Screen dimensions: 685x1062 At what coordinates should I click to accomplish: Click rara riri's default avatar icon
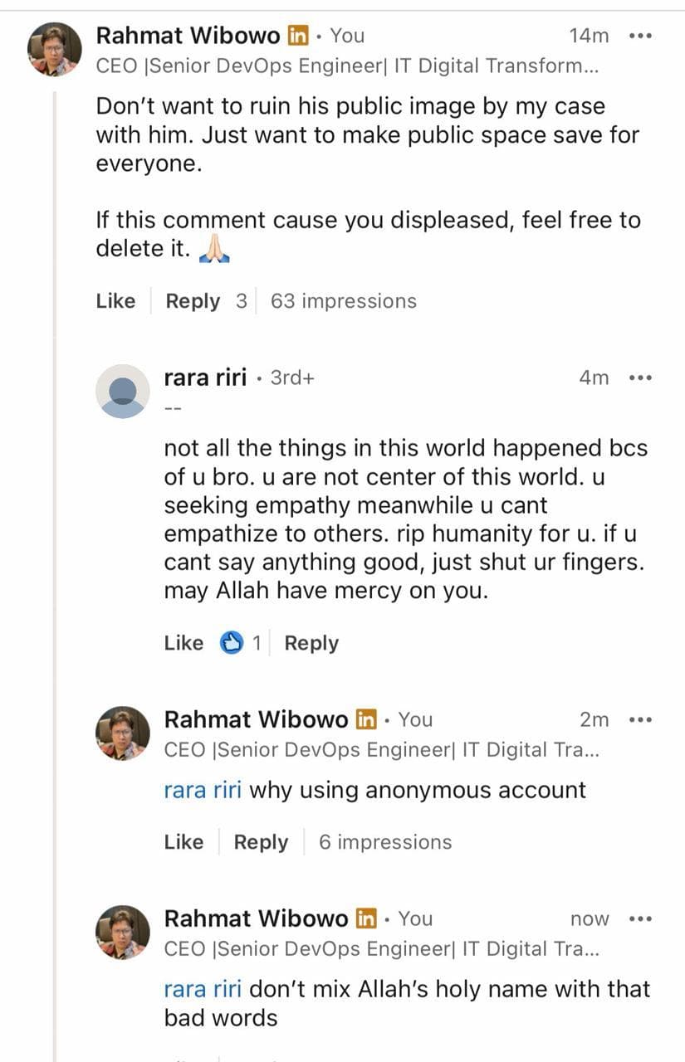tap(123, 391)
